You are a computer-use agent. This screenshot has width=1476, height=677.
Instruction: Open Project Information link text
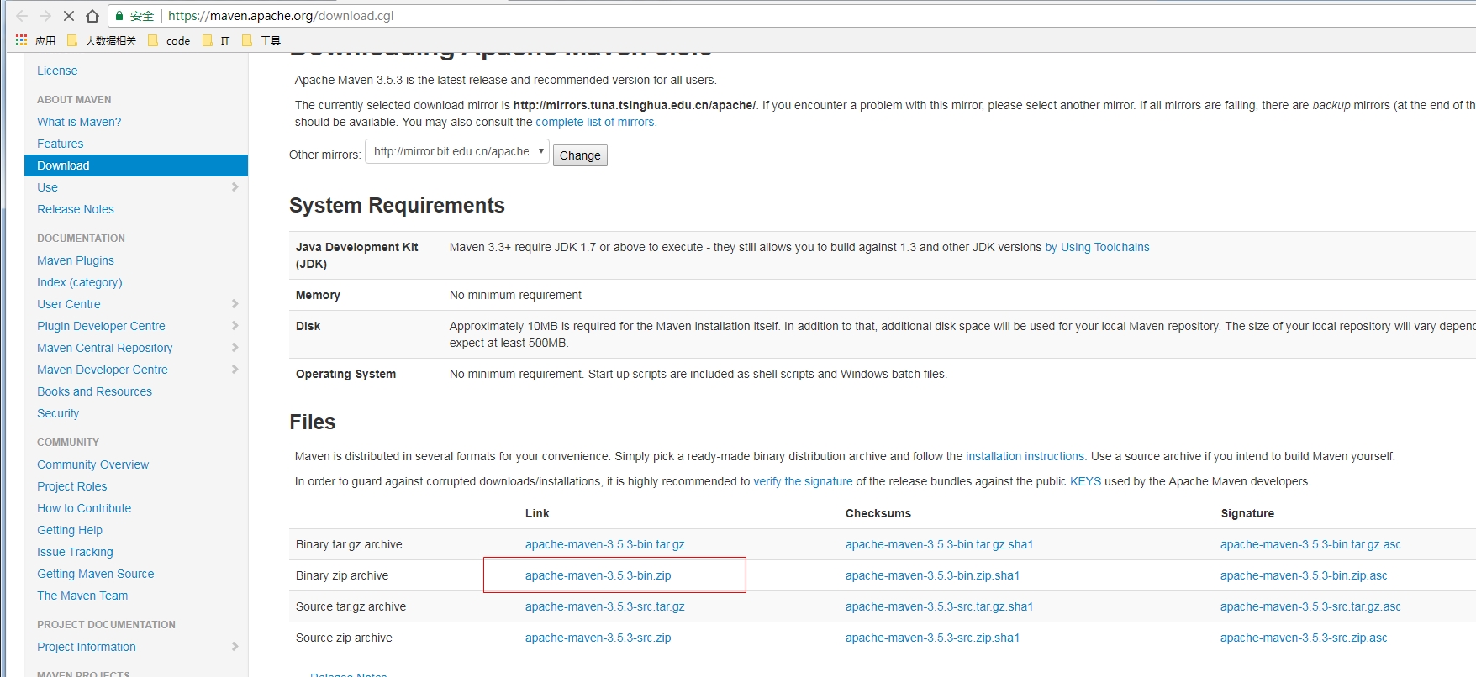coord(87,647)
